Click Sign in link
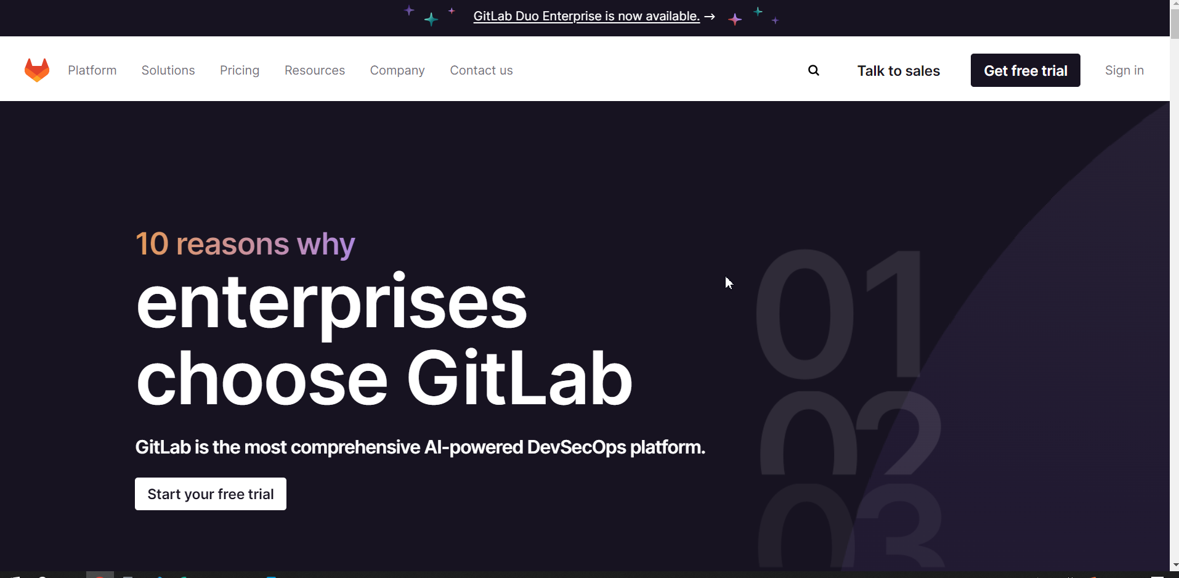This screenshot has width=1179, height=578. pos(1124,70)
